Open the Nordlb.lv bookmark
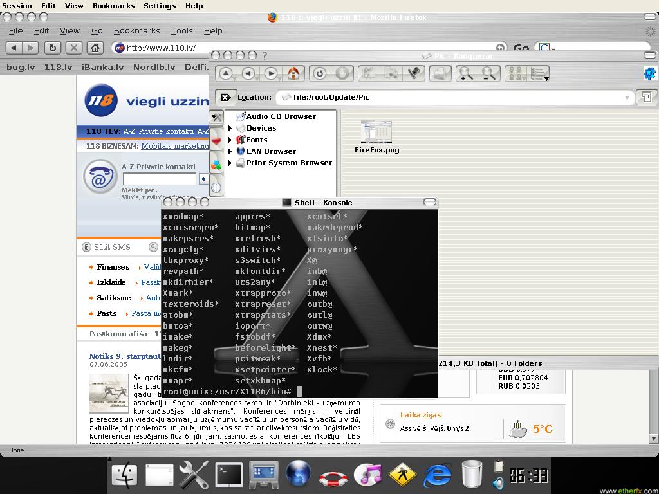The height and width of the screenshot is (494, 659). (154, 67)
